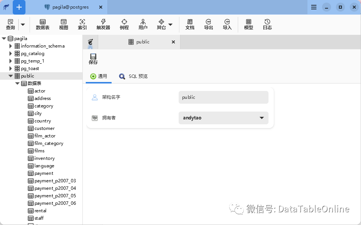
Task: Click the 例程 routines toolbar icon
Action: pyautogui.click(x=124, y=24)
